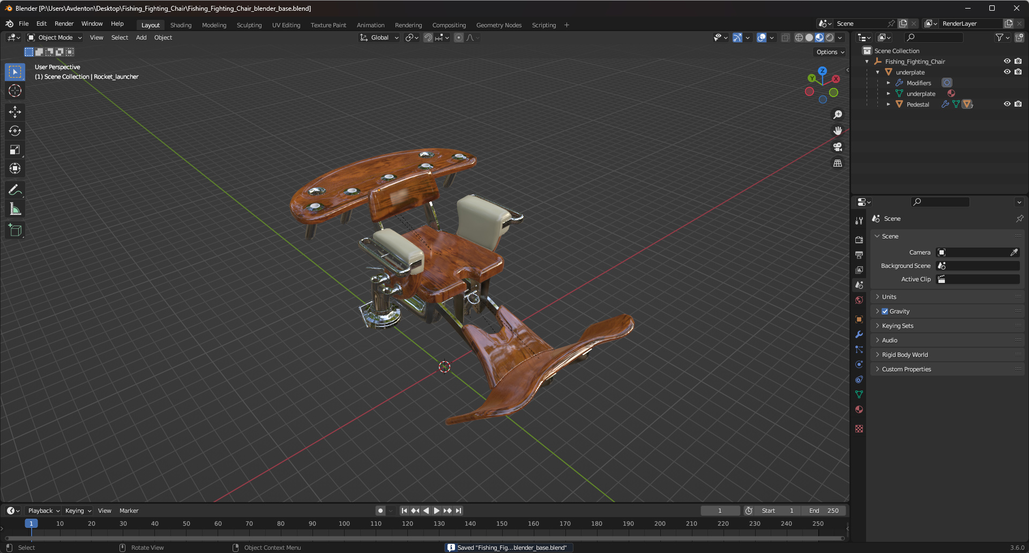Toggle snapping magnet in header

(428, 38)
